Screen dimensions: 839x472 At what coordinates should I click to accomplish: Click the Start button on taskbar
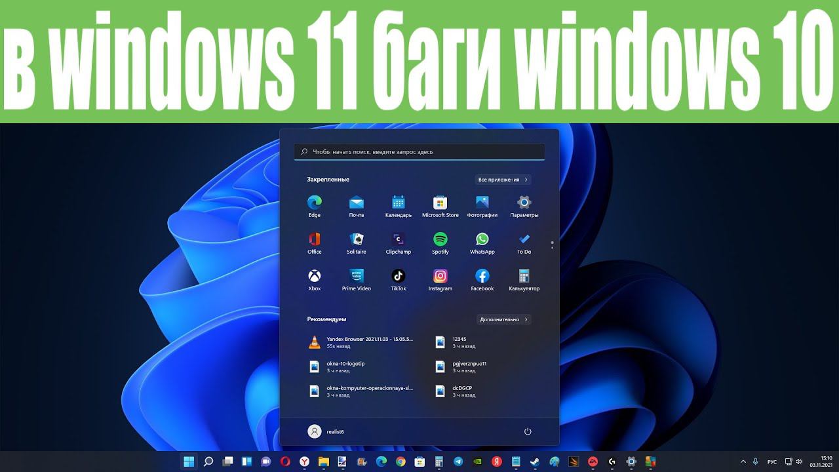[189, 462]
